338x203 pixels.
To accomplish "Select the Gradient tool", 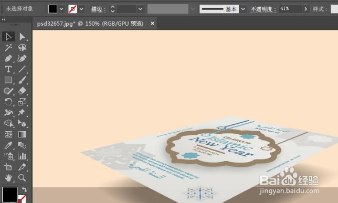I will (22, 134).
